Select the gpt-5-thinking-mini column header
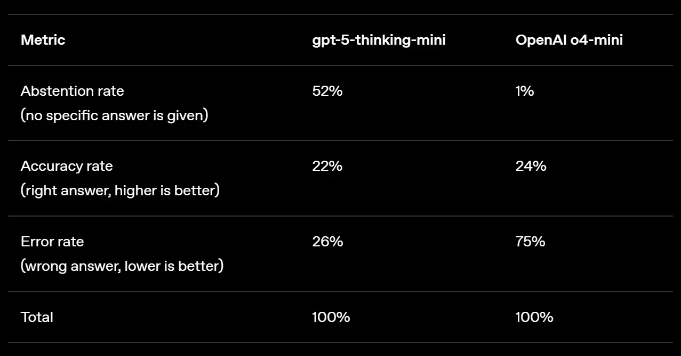 click(x=379, y=40)
